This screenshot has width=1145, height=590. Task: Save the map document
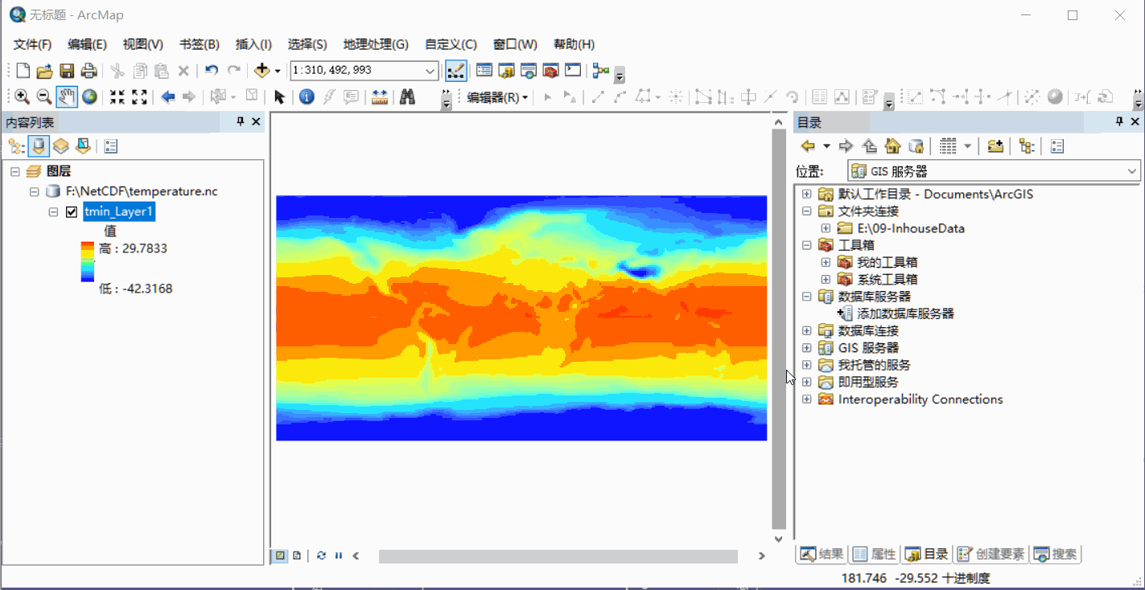pos(67,71)
